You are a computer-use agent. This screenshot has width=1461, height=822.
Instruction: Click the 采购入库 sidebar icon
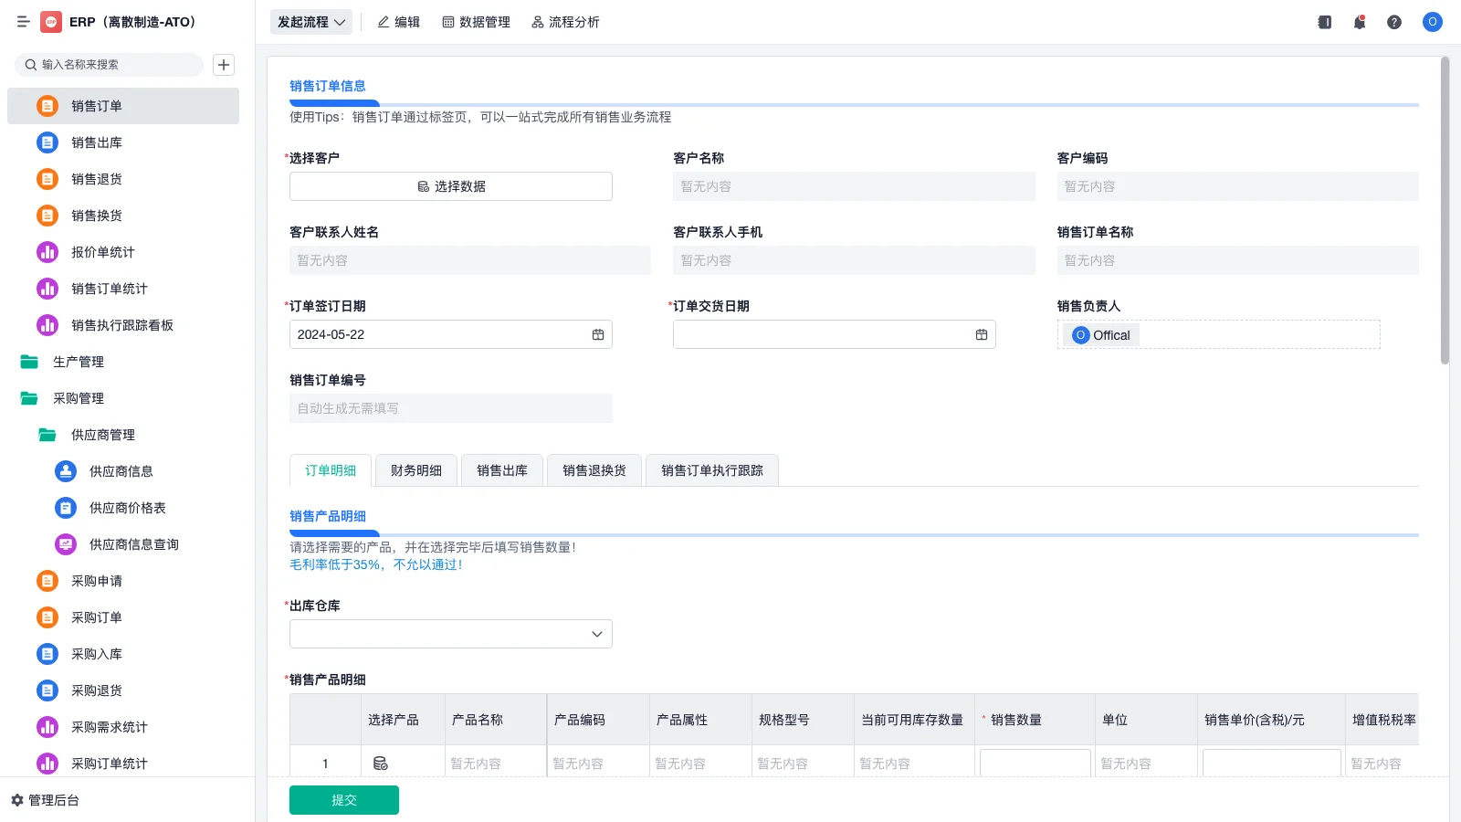pyautogui.click(x=47, y=654)
